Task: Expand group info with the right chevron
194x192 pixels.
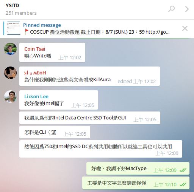Action: point(187,9)
